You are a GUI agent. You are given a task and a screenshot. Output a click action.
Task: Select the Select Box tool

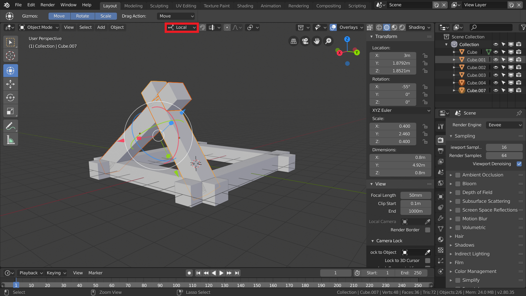(x=10, y=42)
